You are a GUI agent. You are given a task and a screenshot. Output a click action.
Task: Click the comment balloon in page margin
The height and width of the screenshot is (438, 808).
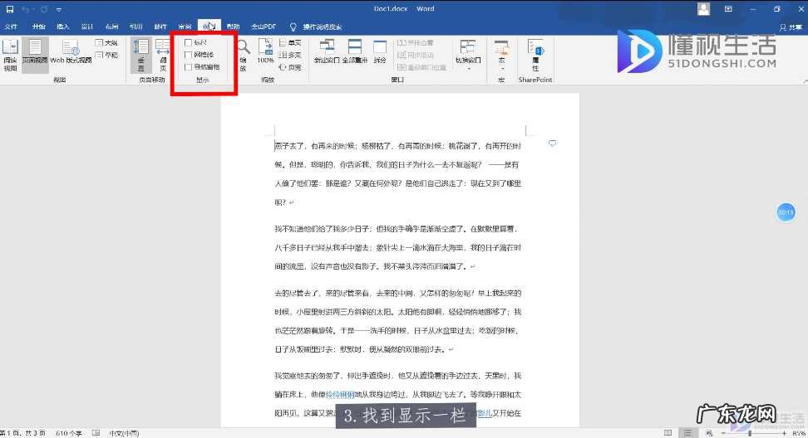(x=553, y=144)
